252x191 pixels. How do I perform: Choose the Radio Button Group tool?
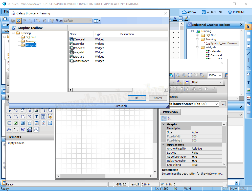9,123
